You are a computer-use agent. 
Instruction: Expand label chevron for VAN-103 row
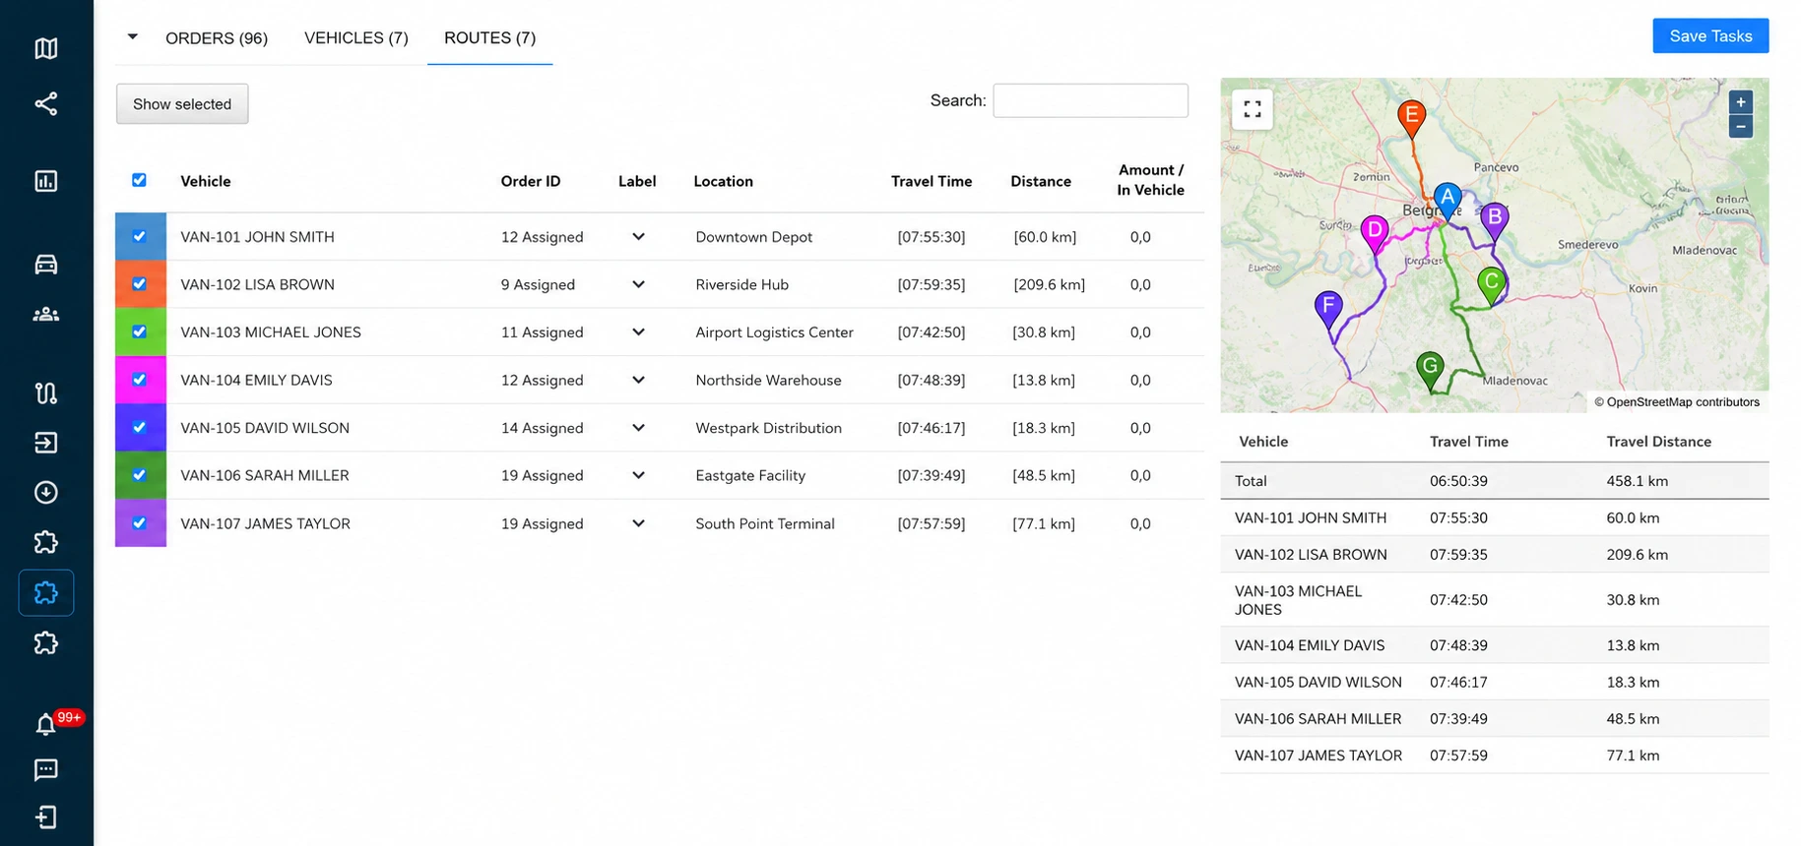pyautogui.click(x=638, y=332)
